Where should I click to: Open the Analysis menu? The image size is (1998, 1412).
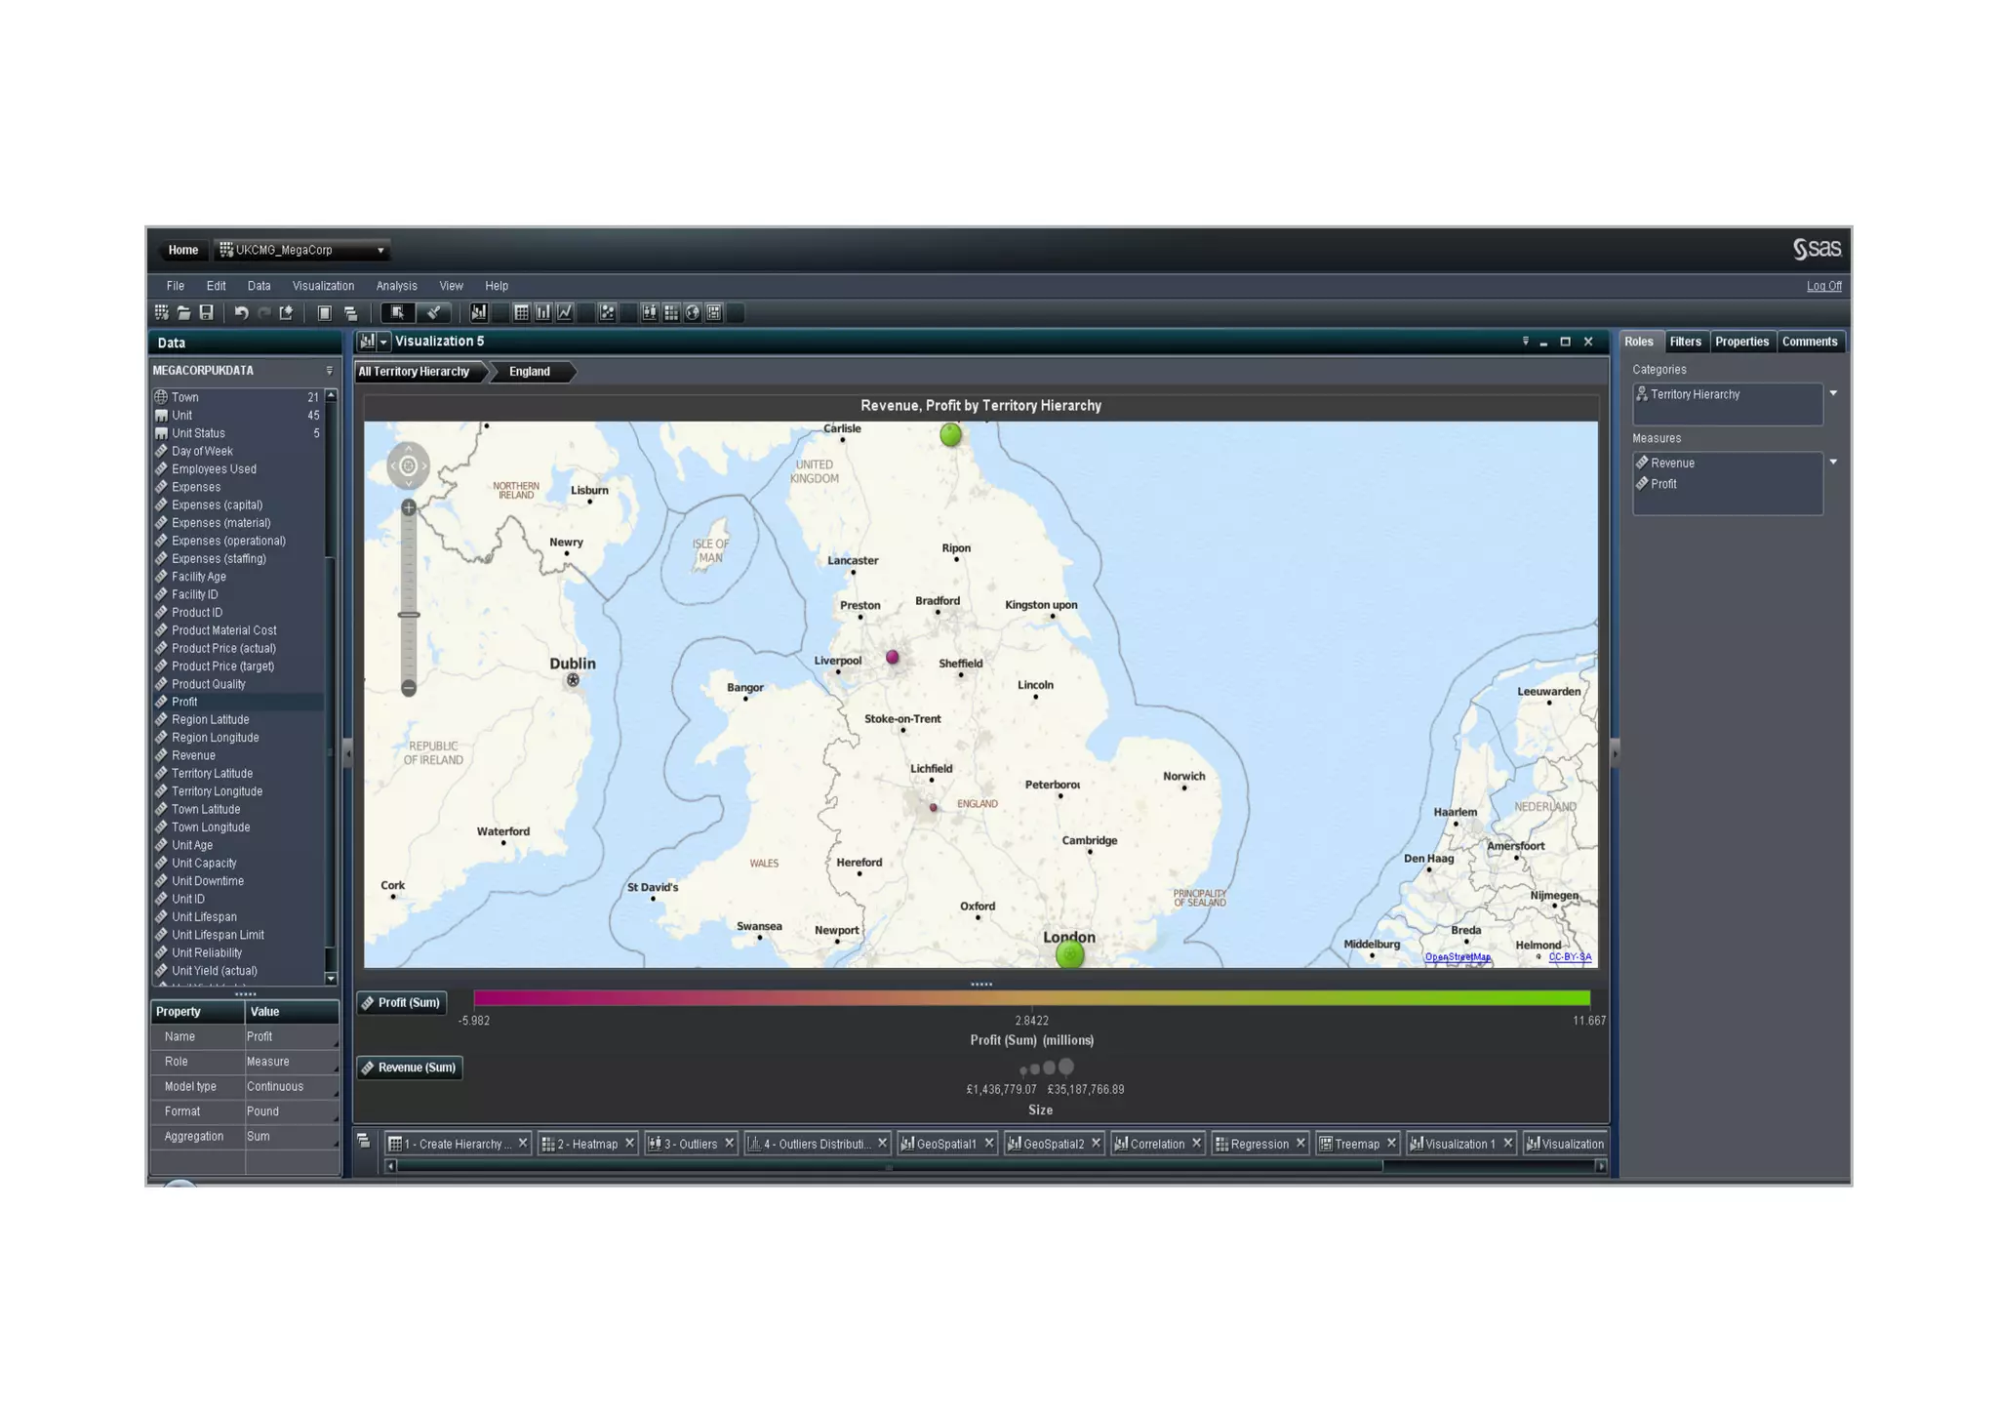tap(396, 287)
